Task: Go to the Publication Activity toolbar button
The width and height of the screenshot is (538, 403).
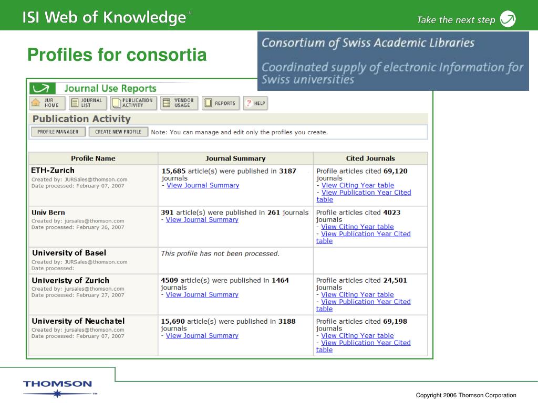Action: point(133,103)
